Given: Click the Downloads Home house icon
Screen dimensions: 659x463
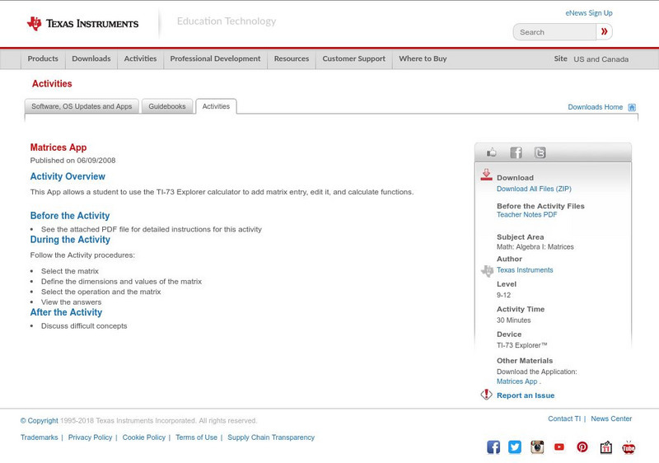Looking at the screenshot, I should pyautogui.click(x=632, y=107).
